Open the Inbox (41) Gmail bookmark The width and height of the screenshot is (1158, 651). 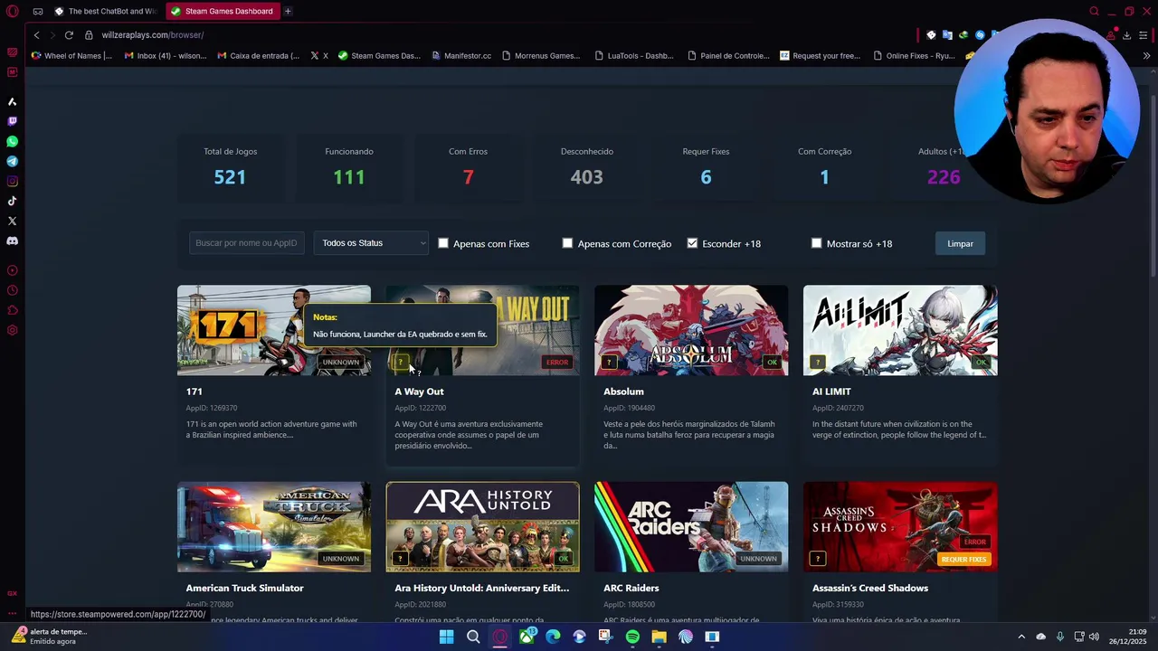(166, 55)
